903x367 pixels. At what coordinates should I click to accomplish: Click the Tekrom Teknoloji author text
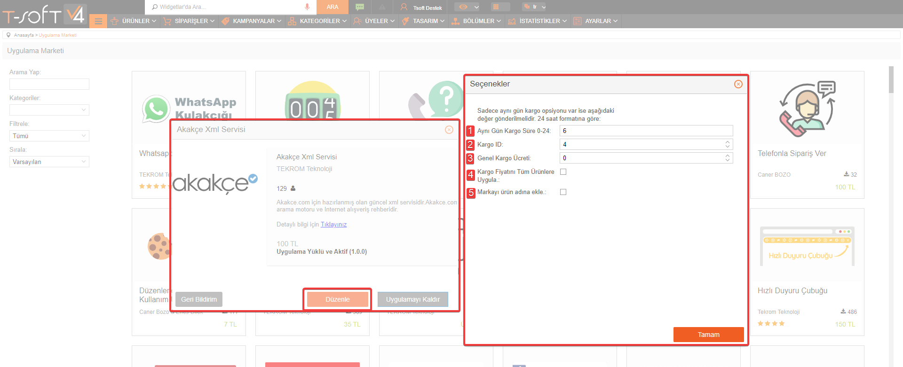(x=779, y=312)
